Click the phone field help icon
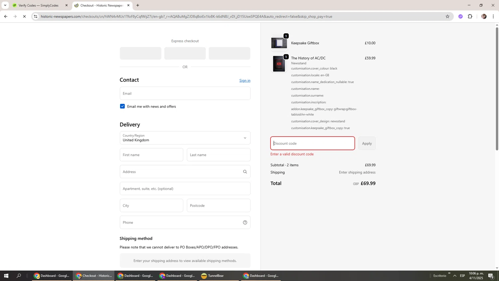The height and width of the screenshot is (281, 499). (x=245, y=222)
